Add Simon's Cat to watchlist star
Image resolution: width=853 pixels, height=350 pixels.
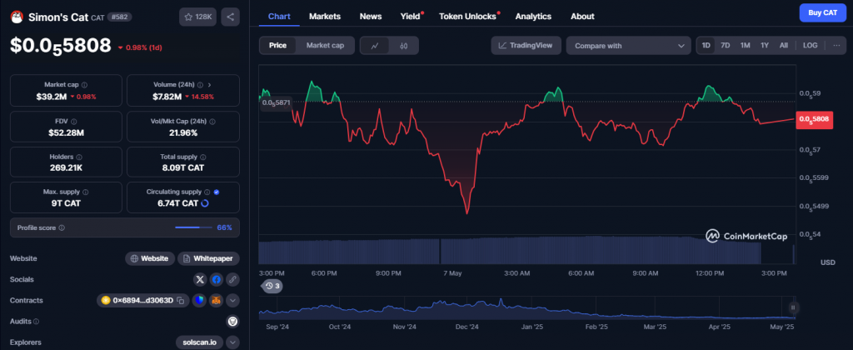(198, 17)
